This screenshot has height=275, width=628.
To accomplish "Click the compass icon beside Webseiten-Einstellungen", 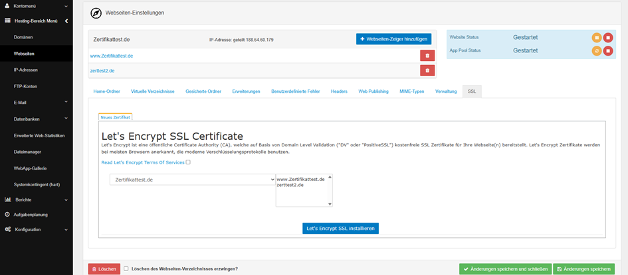I will [96, 13].
